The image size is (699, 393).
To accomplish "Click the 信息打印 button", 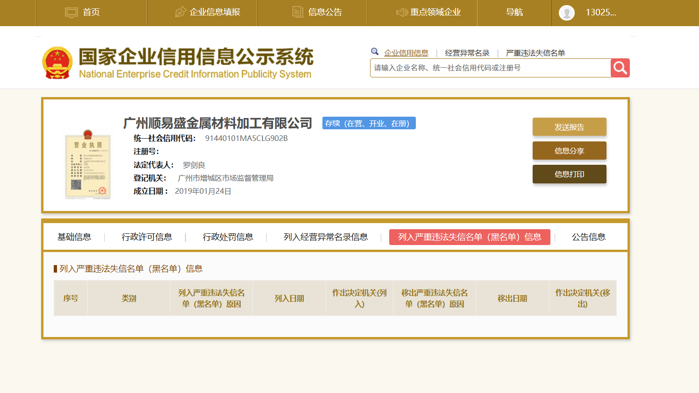I will [569, 174].
